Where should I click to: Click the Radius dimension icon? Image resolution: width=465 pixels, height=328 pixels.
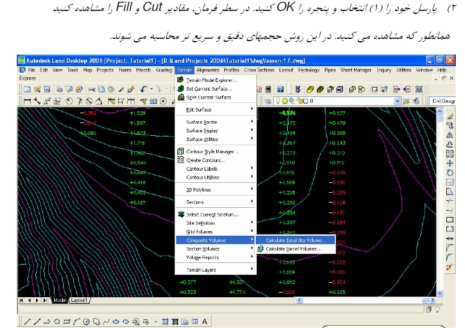(x=69, y=102)
